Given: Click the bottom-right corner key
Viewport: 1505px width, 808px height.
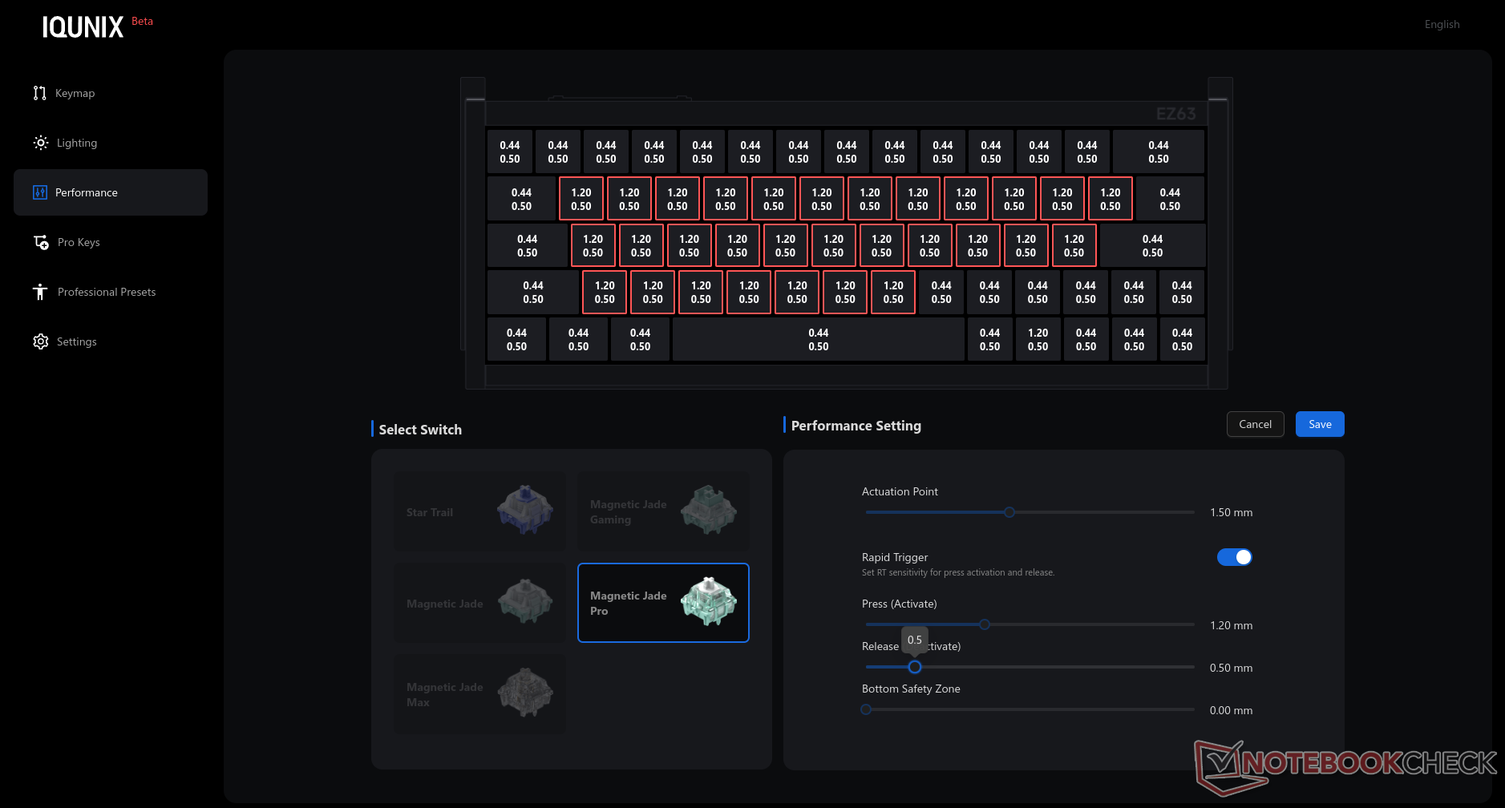Looking at the screenshot, I should coord(1182,339).
